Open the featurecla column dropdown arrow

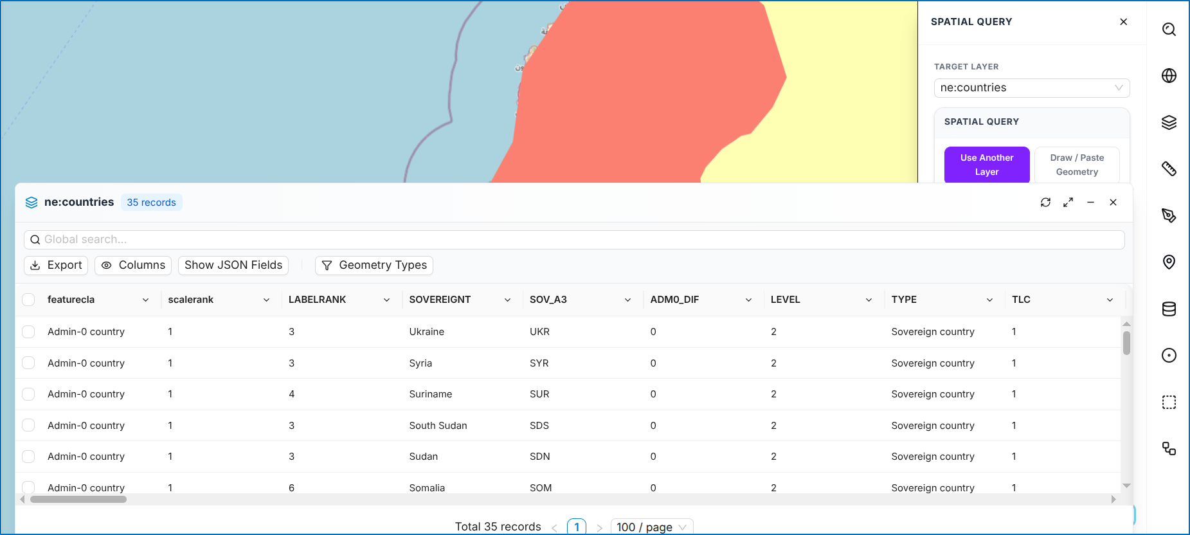tap(146, 300)
